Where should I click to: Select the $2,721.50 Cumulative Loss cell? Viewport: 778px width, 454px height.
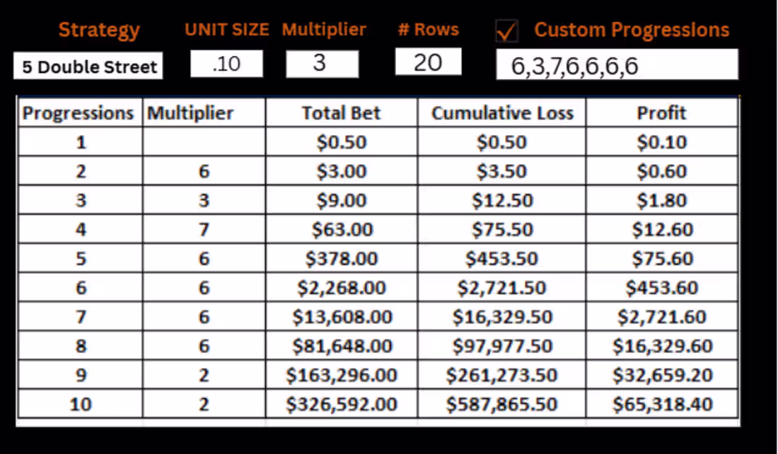click(x=501, y=288)
